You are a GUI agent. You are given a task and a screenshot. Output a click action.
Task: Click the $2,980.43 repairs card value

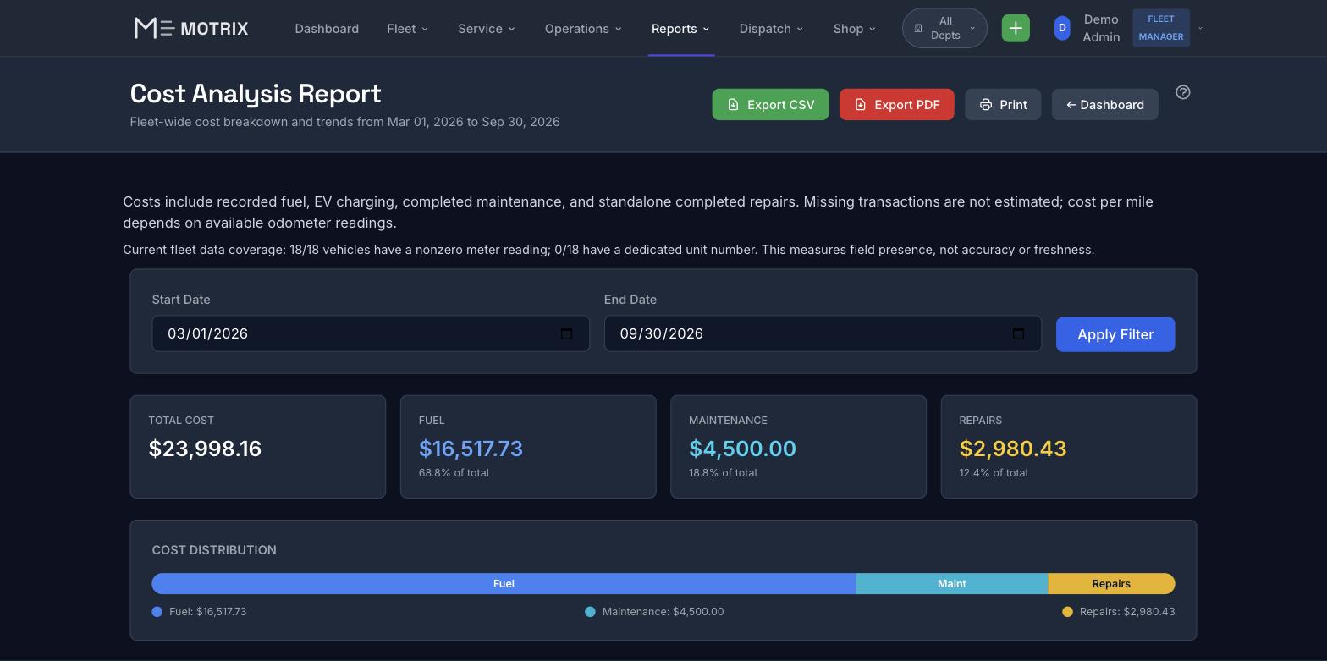click(1012, 449)
